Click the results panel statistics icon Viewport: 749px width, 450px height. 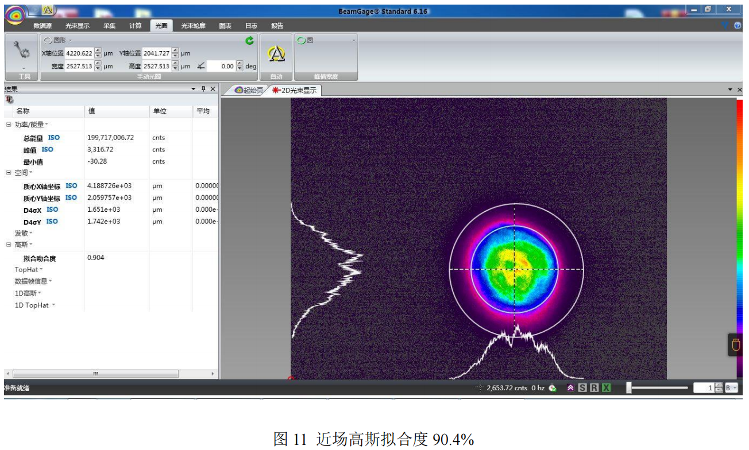9,99
